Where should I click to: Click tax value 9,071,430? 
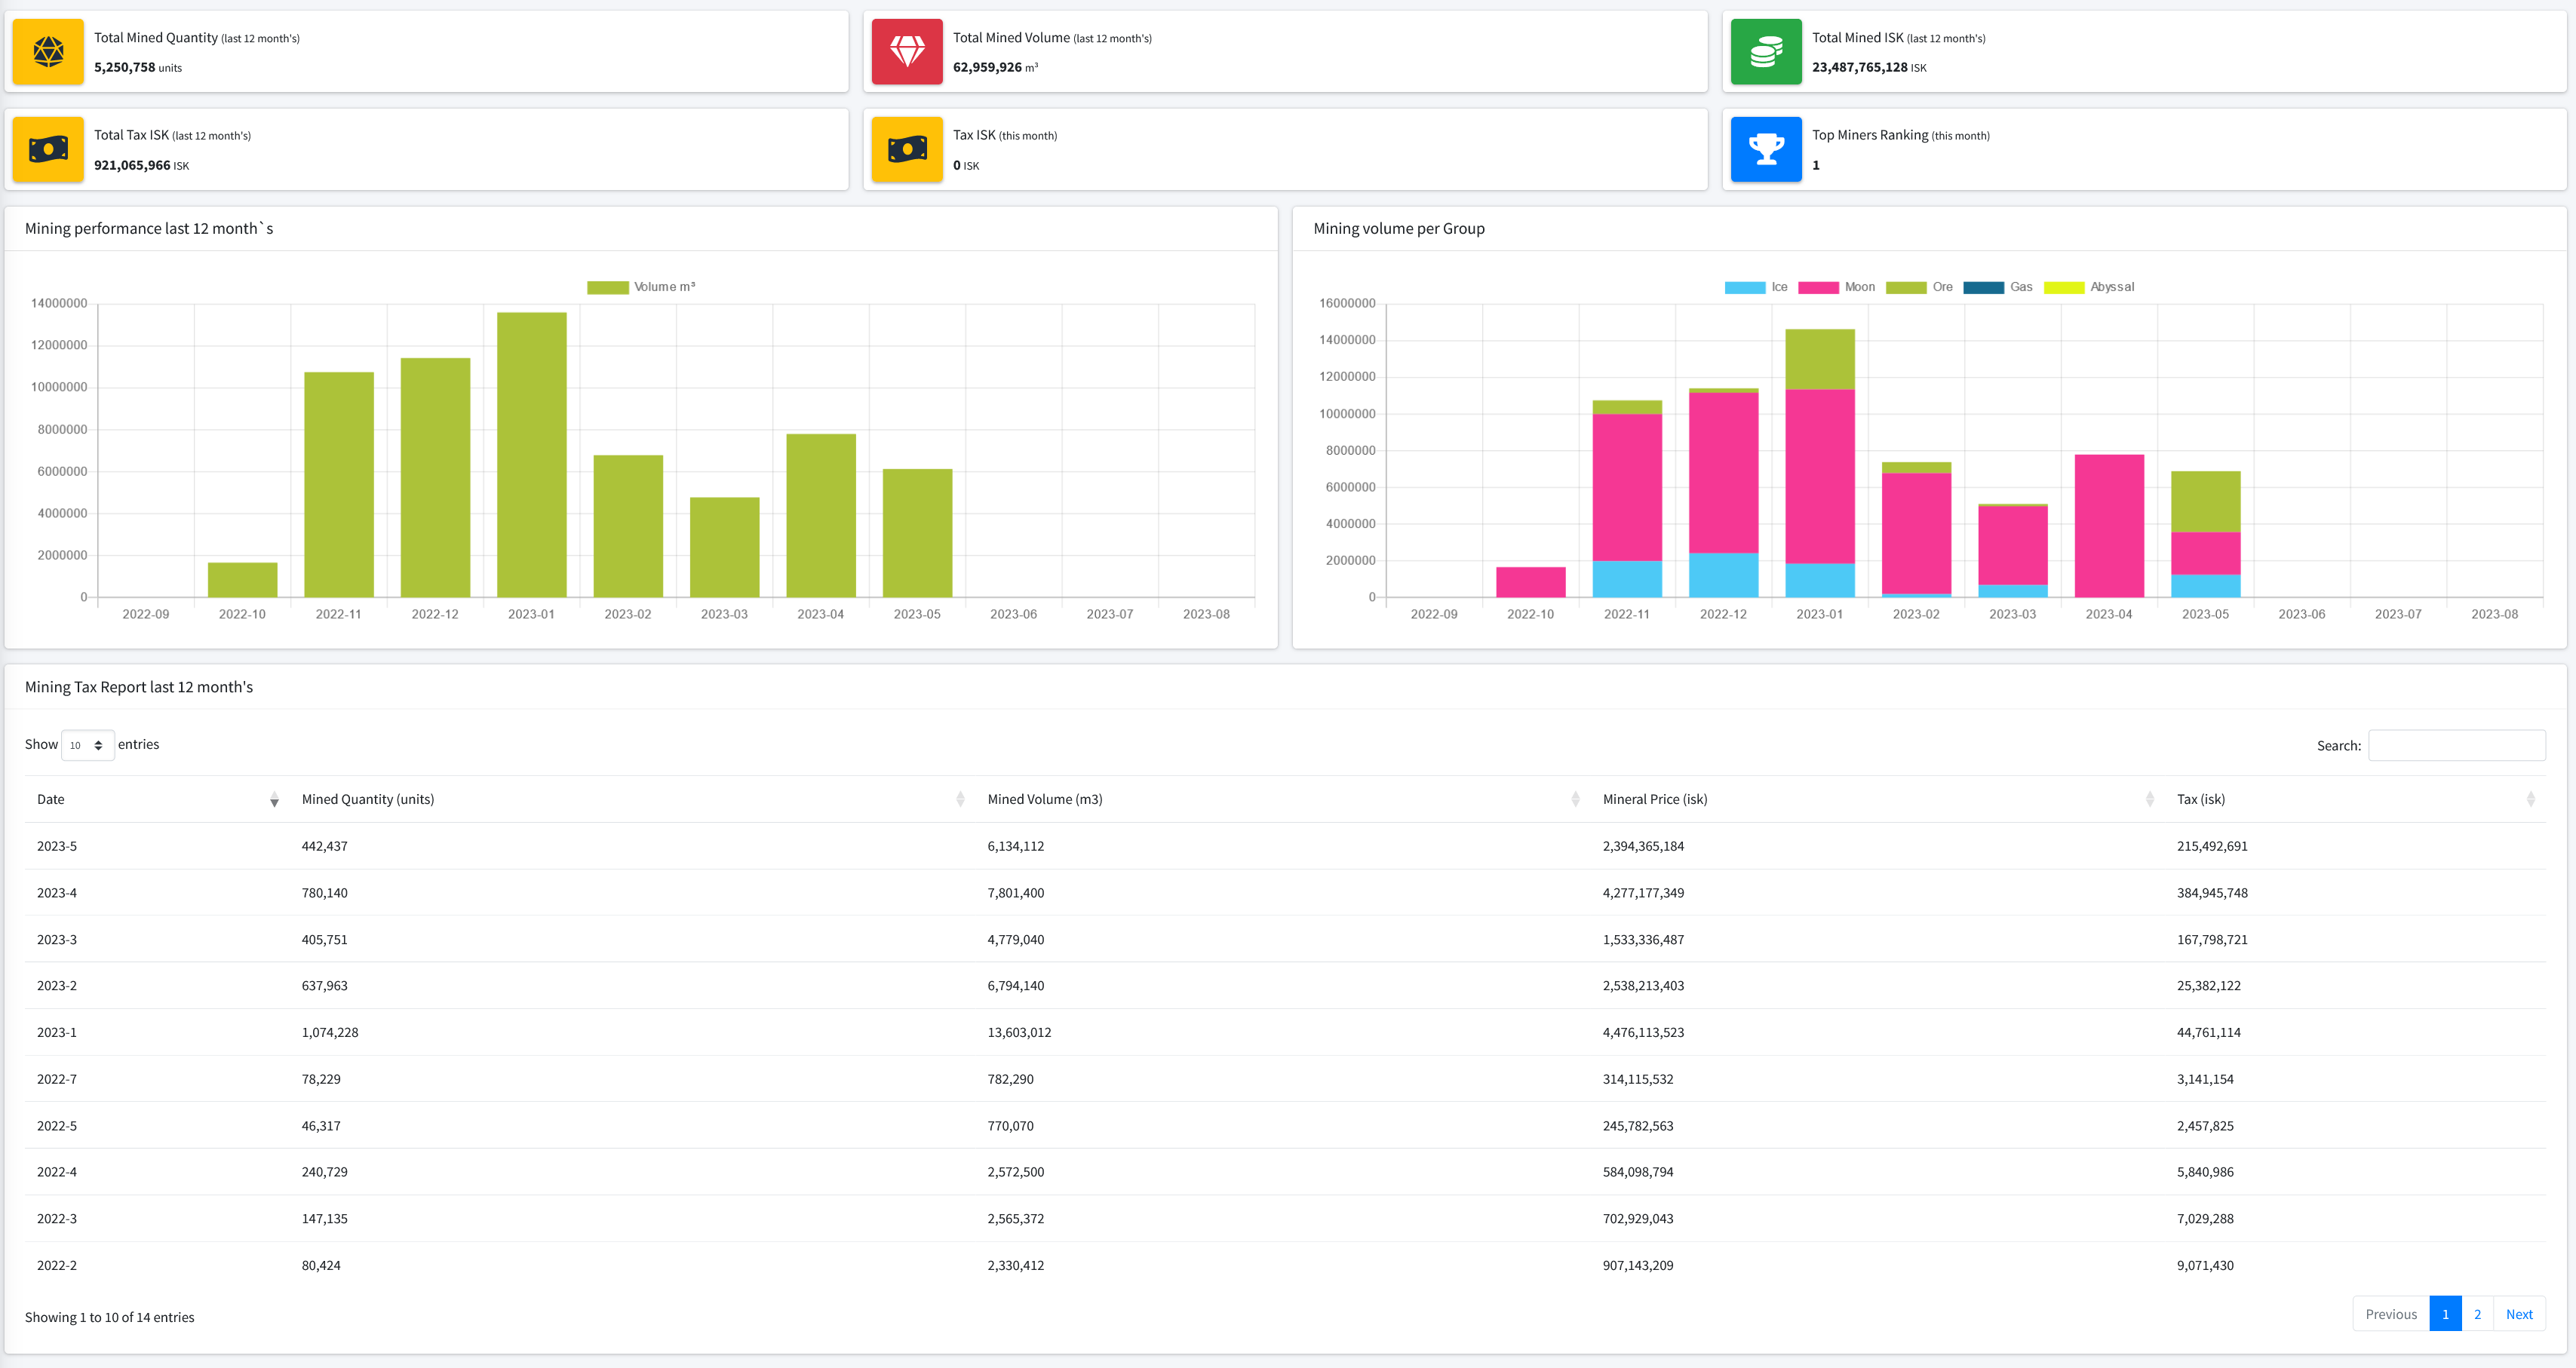2205,1266
